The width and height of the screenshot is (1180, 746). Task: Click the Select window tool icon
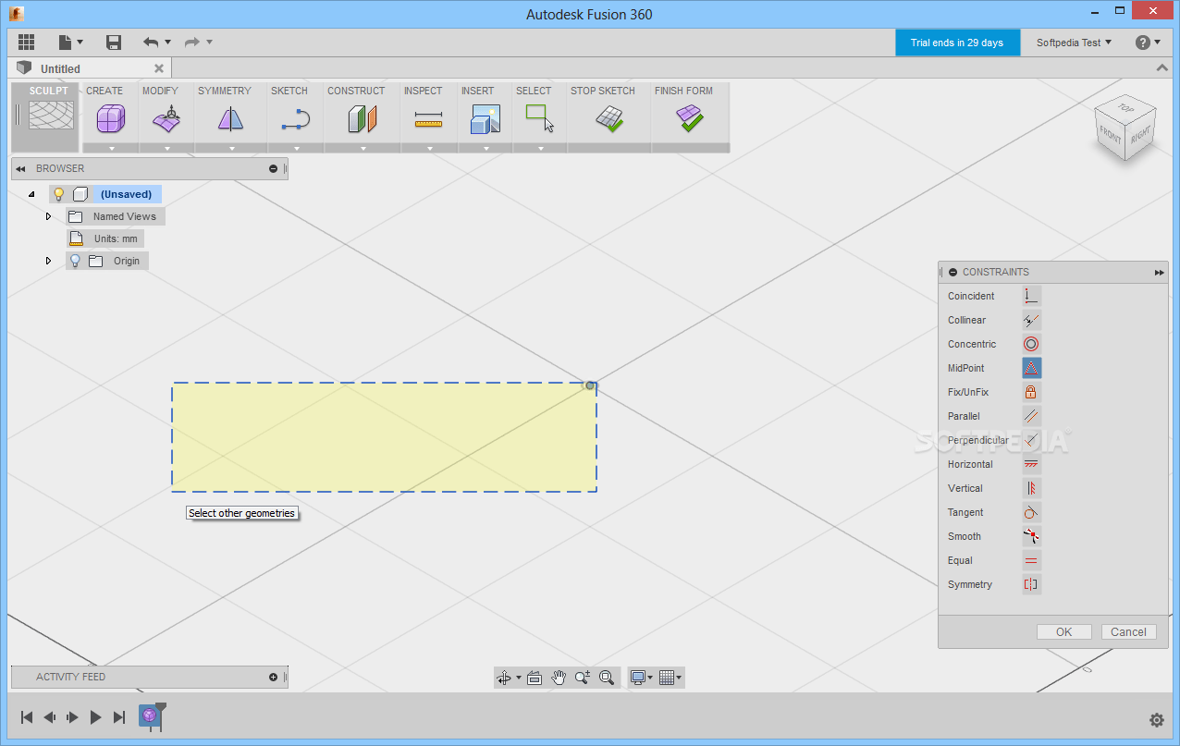click(540, 117)
